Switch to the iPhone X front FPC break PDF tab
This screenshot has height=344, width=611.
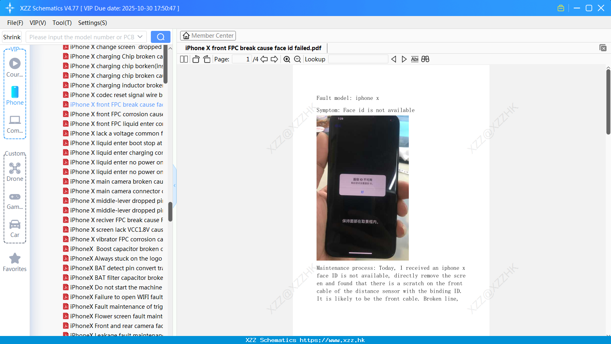coord(253,48)
